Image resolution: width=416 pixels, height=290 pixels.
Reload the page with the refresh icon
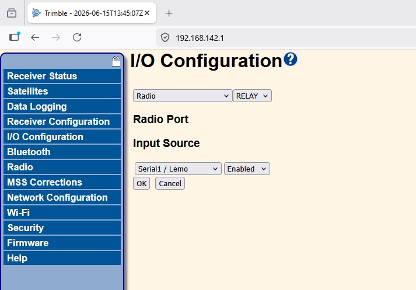(77, 37)
